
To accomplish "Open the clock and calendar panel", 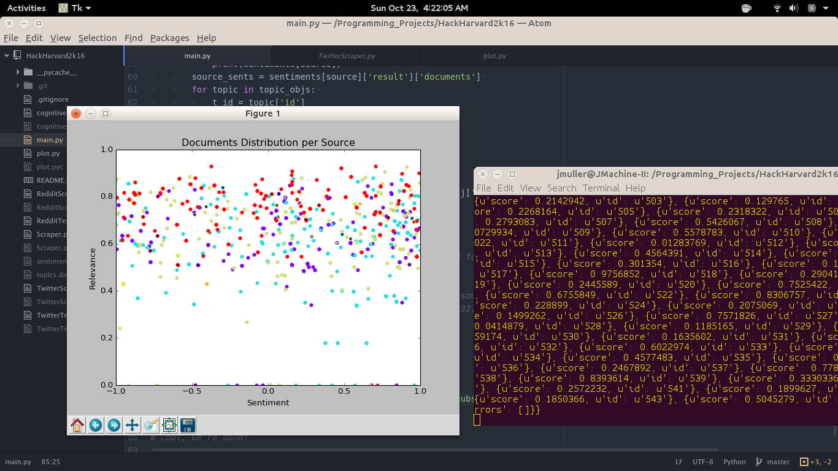I will click(420, 8).
